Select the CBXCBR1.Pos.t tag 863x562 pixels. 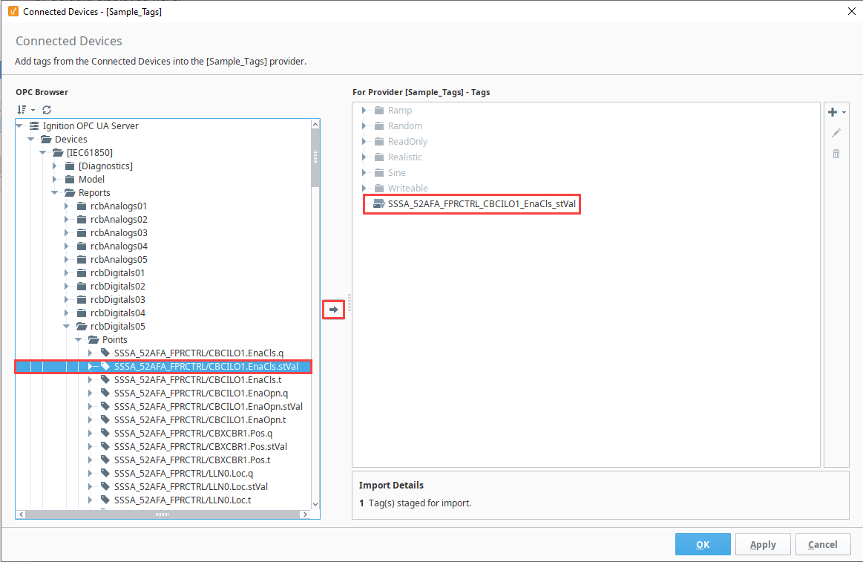point(192,460)
